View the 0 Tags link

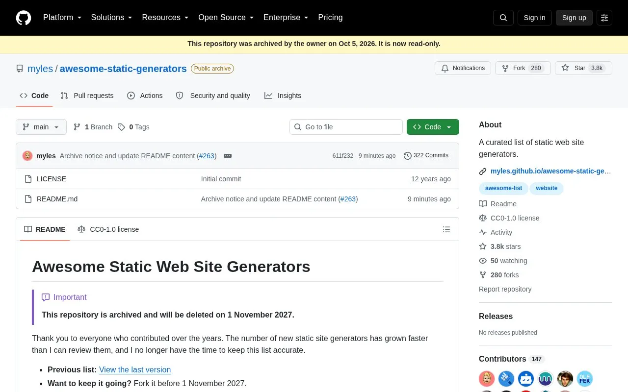133,127
